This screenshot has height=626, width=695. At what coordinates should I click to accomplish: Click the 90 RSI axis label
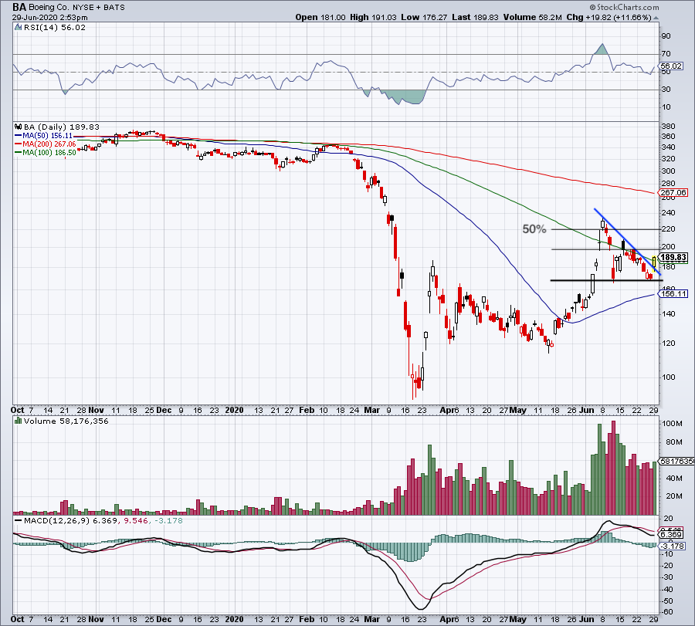(x=666, y=36)
